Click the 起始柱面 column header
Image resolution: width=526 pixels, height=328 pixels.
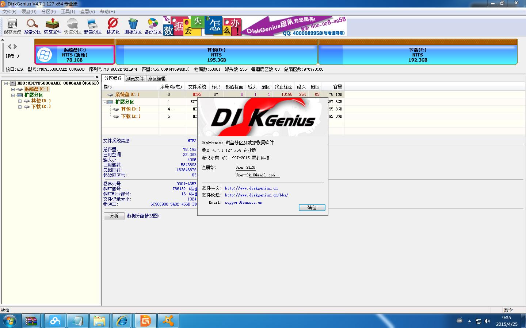click(235, 87)
